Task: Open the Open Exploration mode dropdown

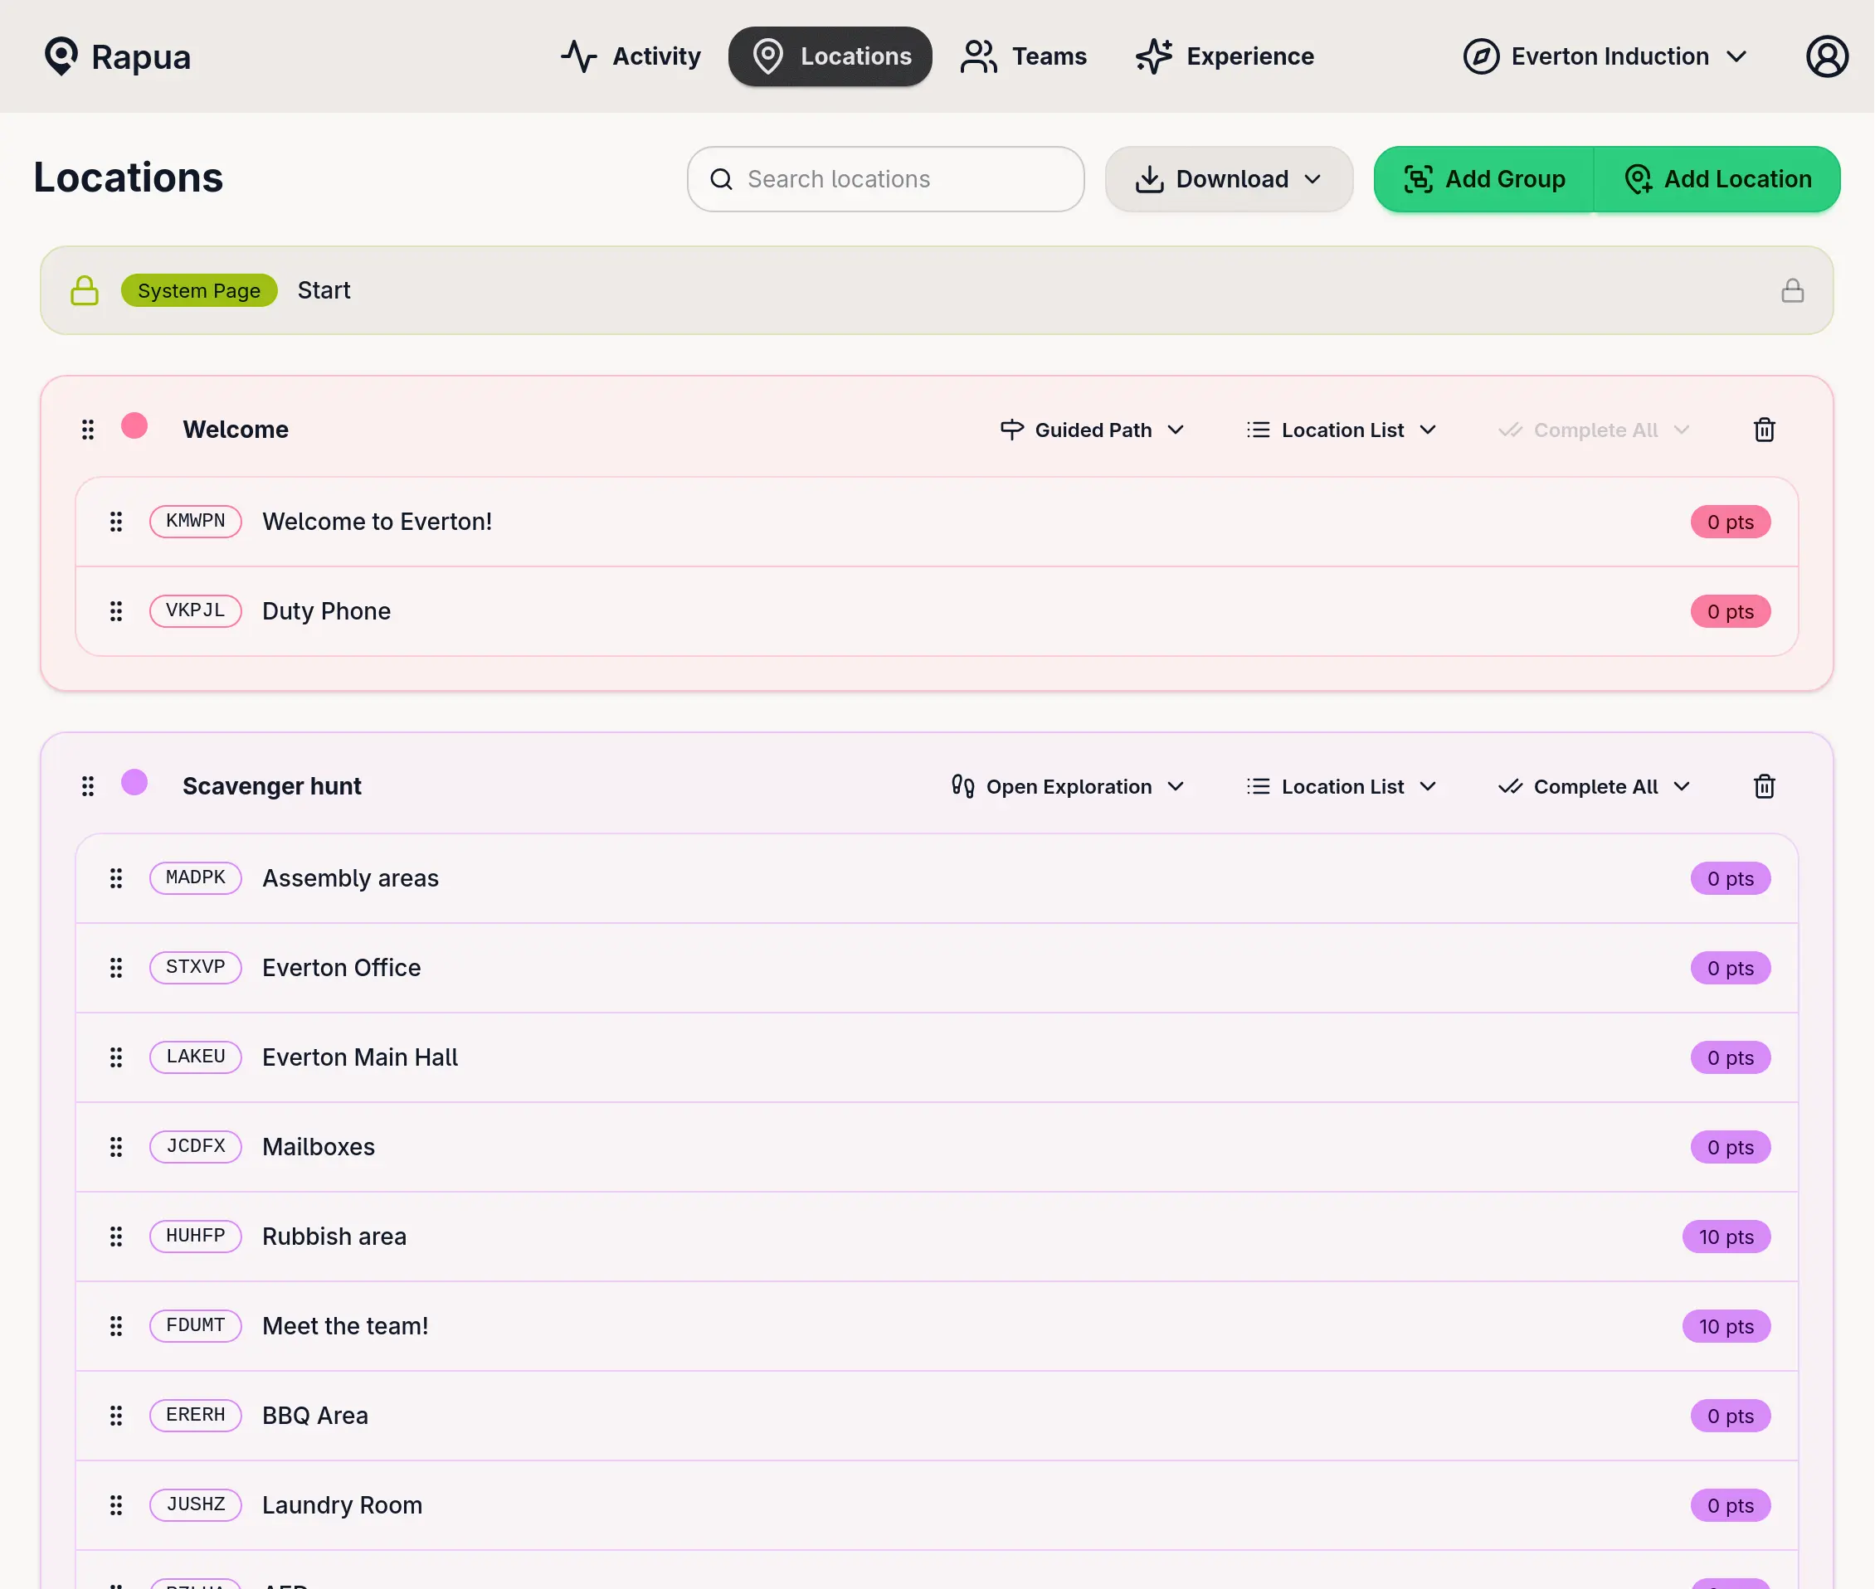Action: pos(1068,786)
